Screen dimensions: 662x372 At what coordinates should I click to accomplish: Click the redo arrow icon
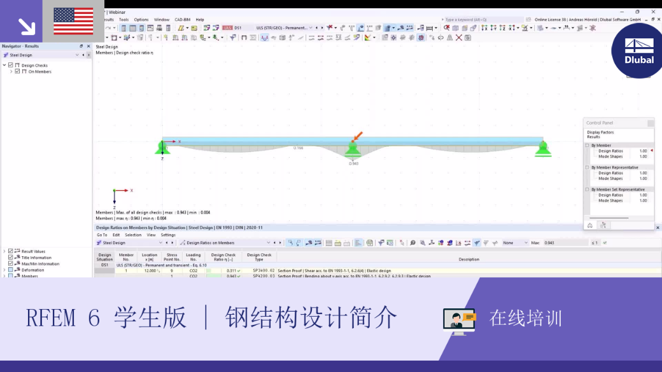108,28
